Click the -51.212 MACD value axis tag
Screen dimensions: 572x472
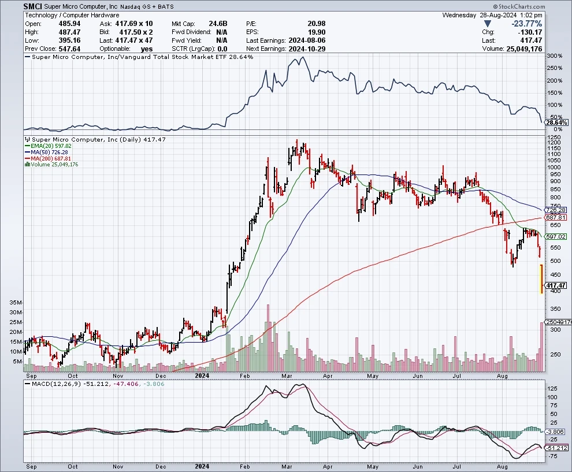pos(557,448)
